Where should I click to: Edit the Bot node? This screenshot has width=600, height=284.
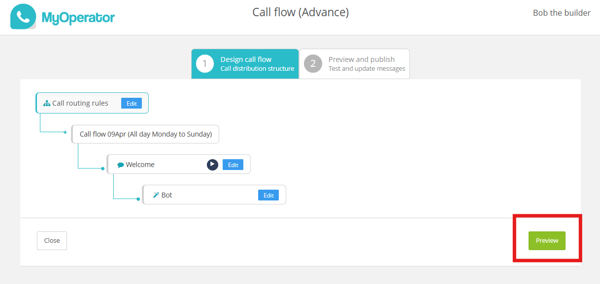[x=268, y=195]
